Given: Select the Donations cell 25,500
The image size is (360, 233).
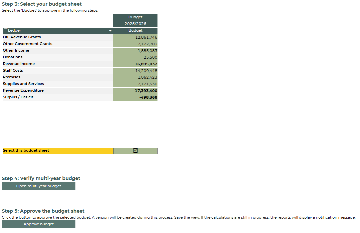Looking at the screenshot, I should (150, 57).
